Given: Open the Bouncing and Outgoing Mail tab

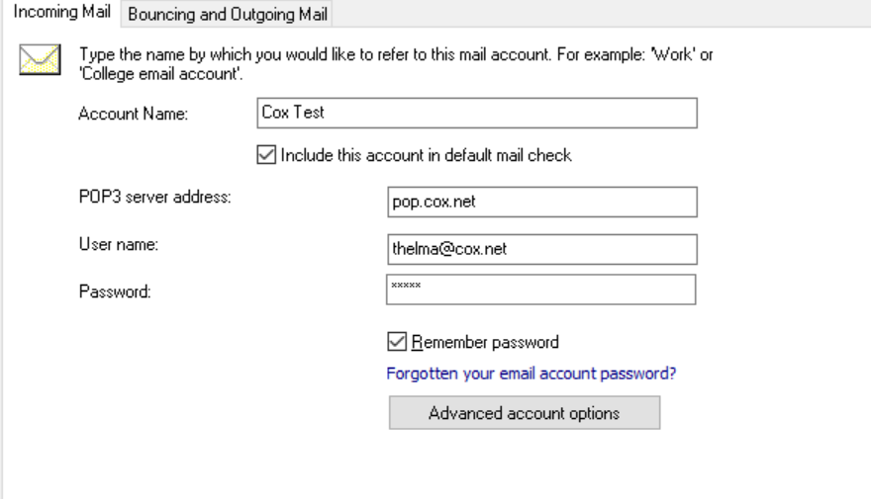Looking at the screenshot, I should [x=228, y=14].
